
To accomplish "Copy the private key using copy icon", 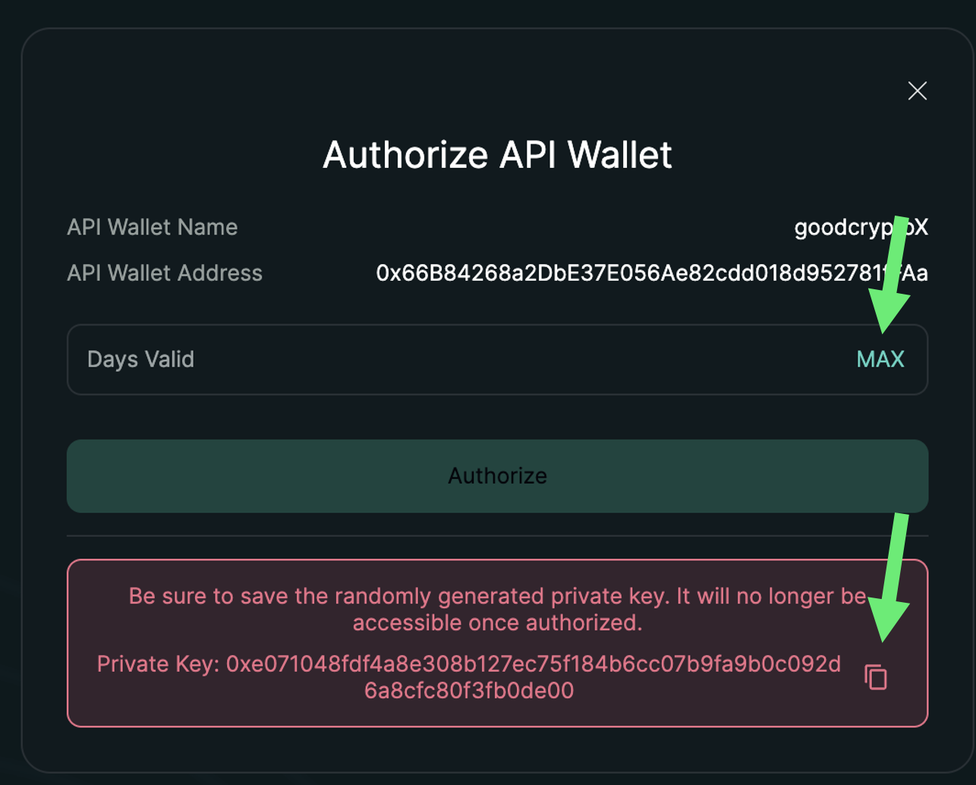I will click(876, 676).
